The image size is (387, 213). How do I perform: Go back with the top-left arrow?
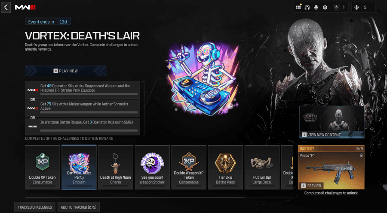coord(6,7)
